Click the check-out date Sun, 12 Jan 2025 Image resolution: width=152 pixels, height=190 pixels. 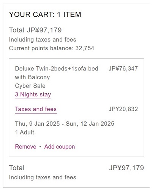(x=90, y=124)
